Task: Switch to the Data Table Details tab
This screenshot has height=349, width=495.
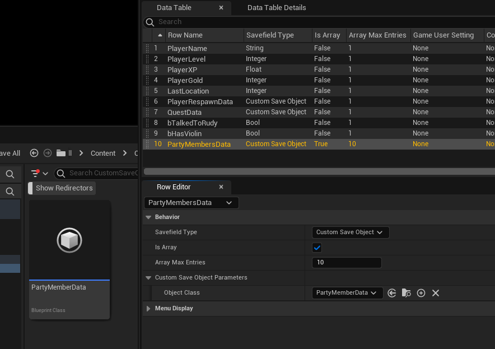Action: coord(277,8)
